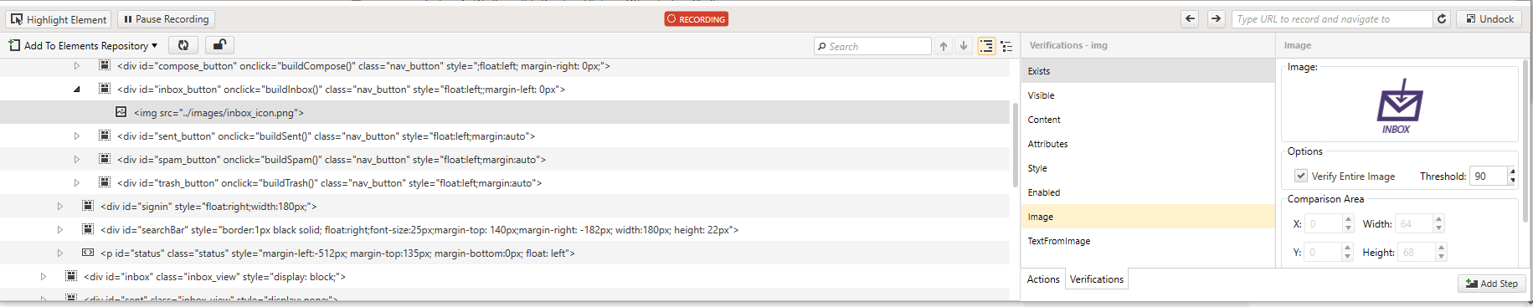Expand the trash_button div node
Screen dimensions: 1533x307
[x=76, y=183]
